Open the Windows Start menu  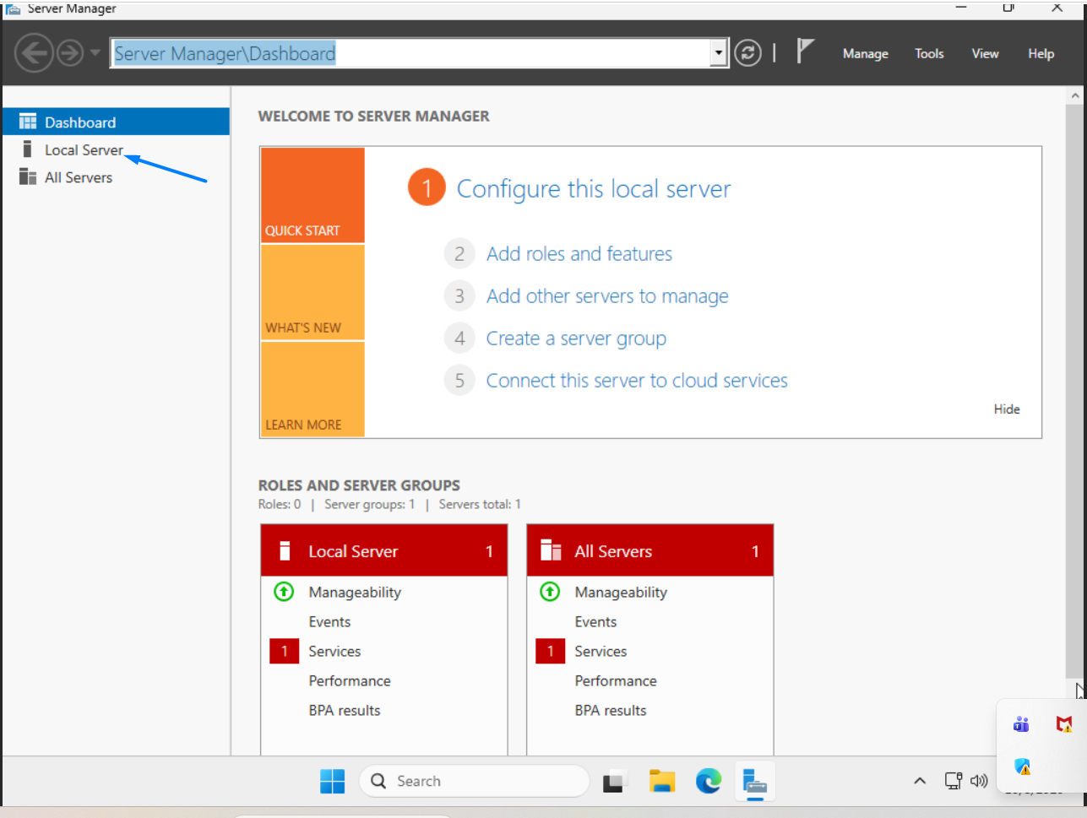pyautogui.click(x=333, y=781)
